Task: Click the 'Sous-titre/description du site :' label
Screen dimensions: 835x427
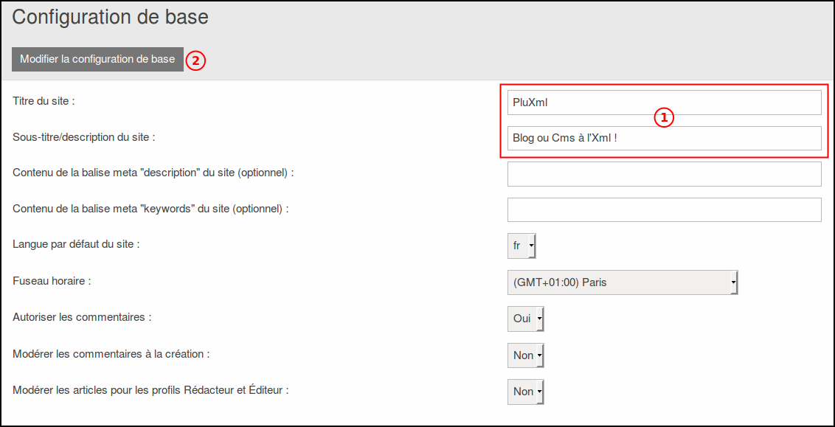Action: click(84, 137)
